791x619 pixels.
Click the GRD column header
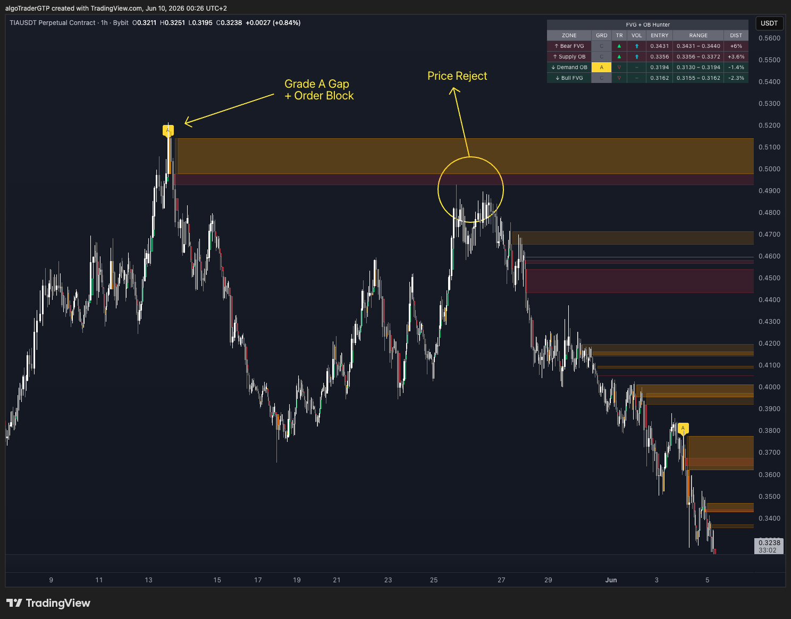602,36
